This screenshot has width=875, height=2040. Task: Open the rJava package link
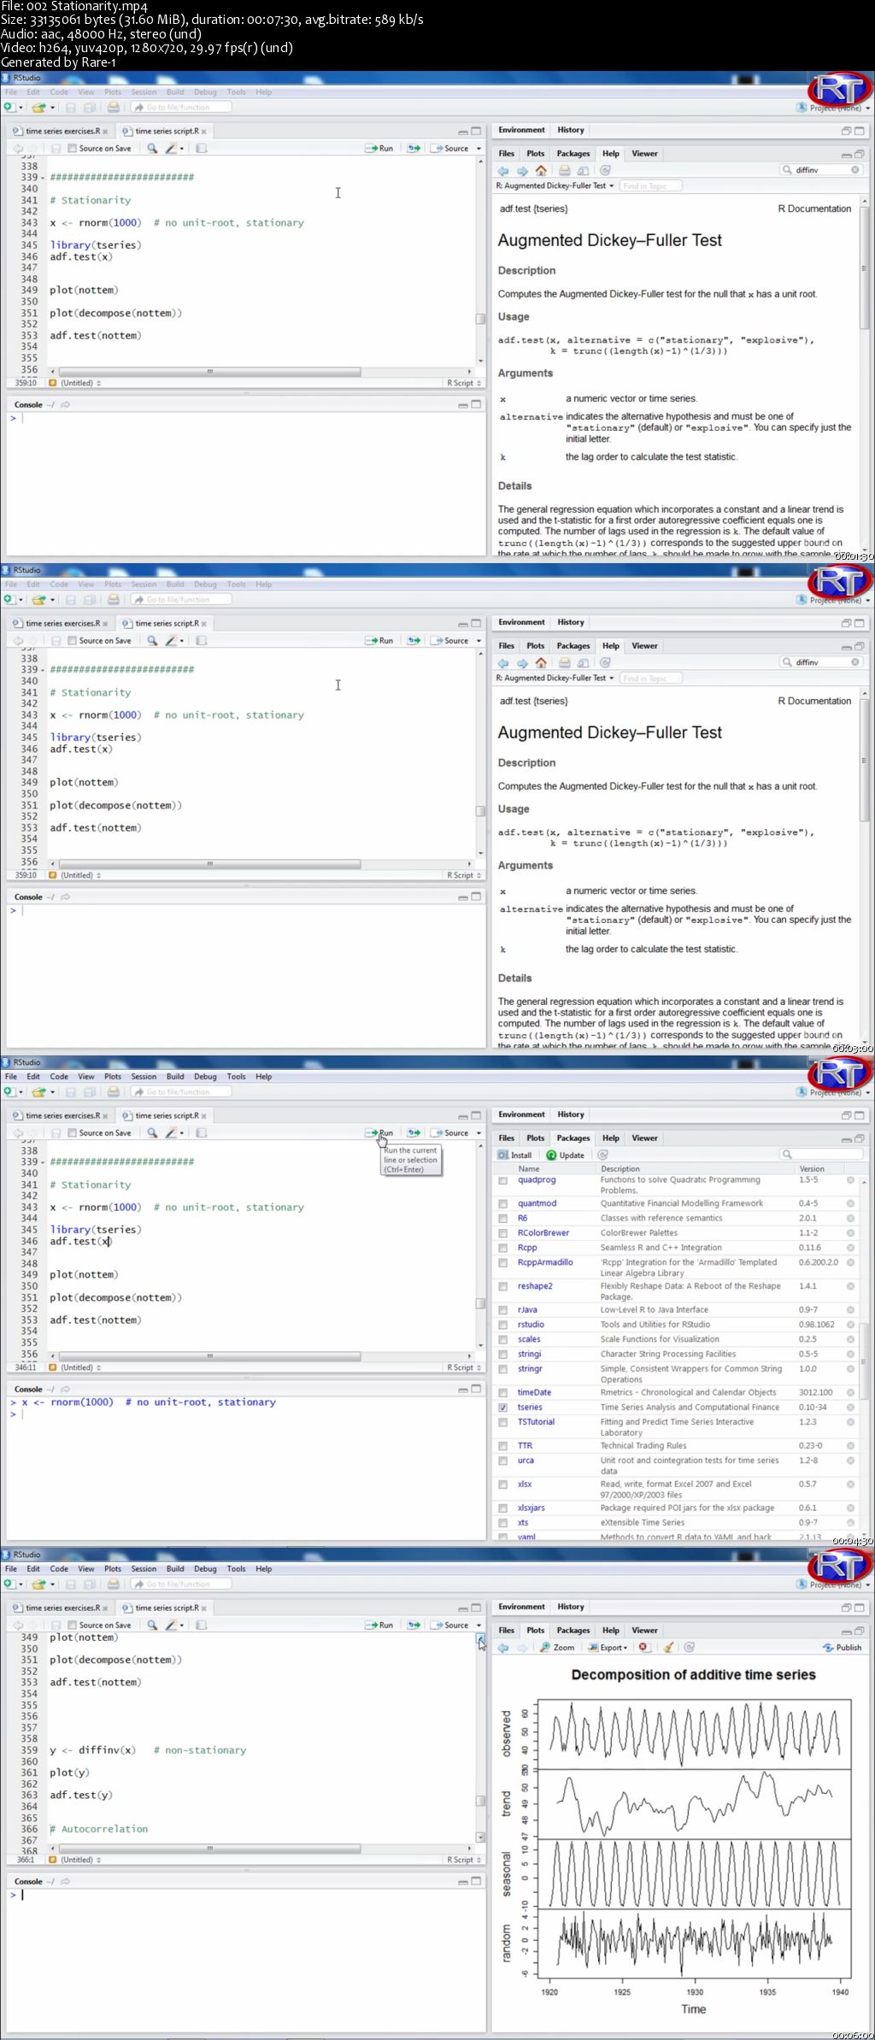tap(527, 1309)
